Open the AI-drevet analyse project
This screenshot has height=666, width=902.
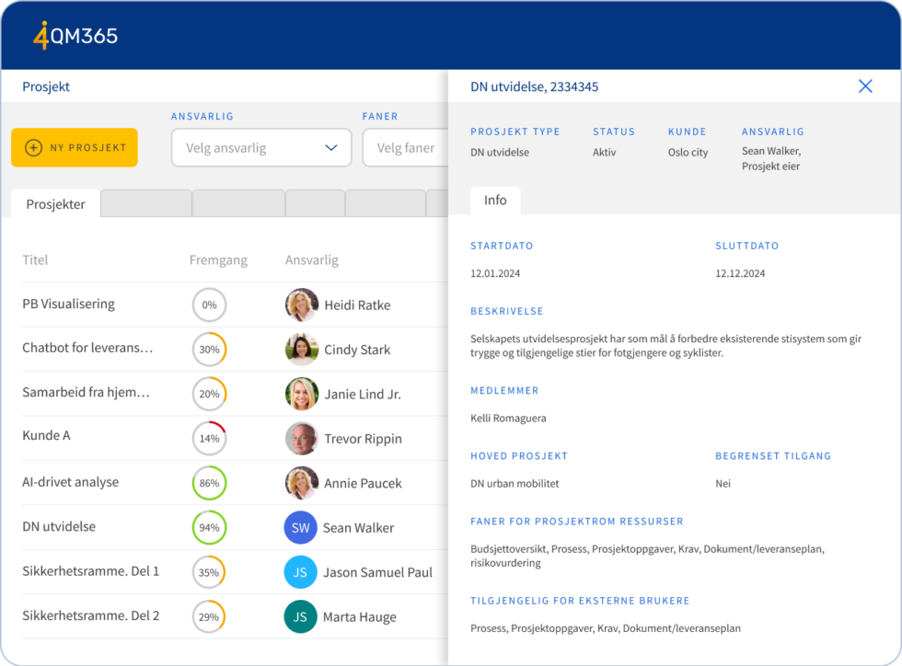(x=71, y=483)
